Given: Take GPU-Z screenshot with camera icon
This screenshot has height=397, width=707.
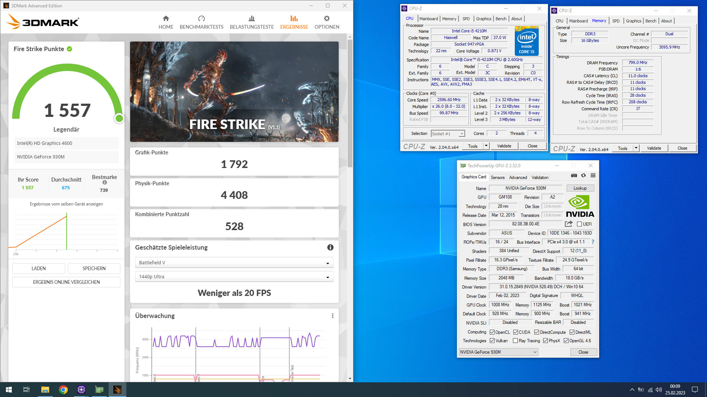Looking at the screenshot, I should [574, 176].
